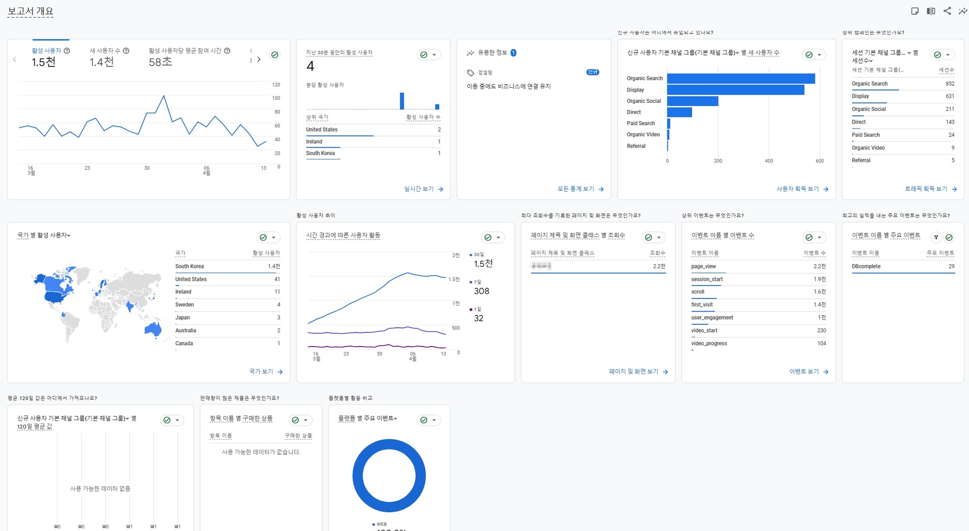Select the 활성 사용자 metric tab

tap(50, 57)
